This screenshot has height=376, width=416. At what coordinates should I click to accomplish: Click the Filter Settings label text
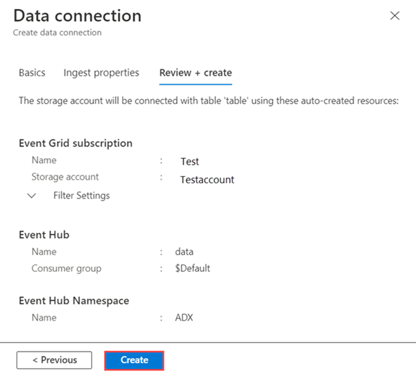81,196
